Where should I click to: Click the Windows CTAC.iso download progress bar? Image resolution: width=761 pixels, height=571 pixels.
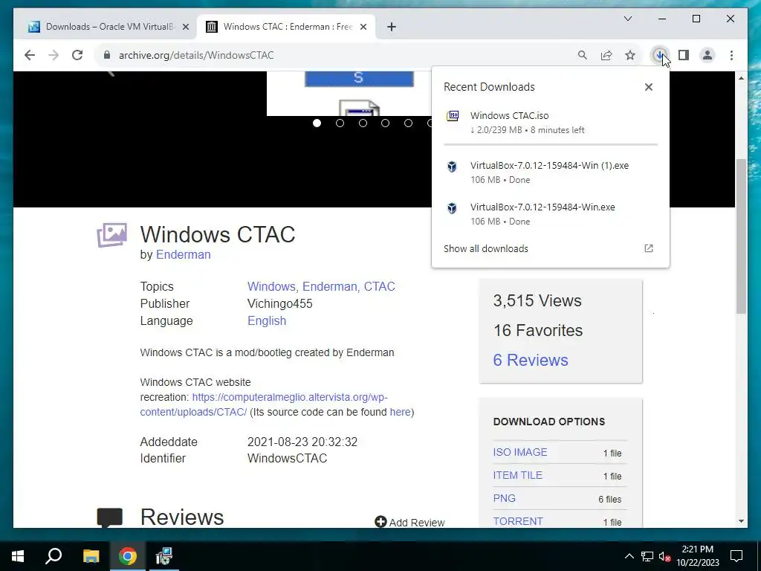[x=551, y=145]
